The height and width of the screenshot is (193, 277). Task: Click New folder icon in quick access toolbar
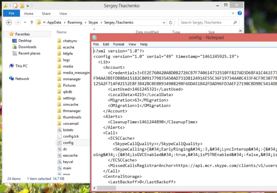pos(22,6)
